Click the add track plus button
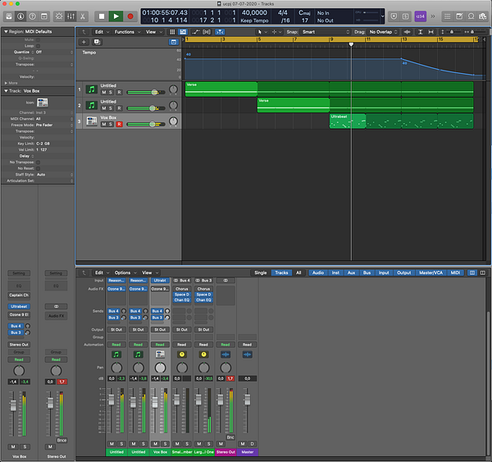The width and height of the screenshot is (492, 462). click(84, 41)
